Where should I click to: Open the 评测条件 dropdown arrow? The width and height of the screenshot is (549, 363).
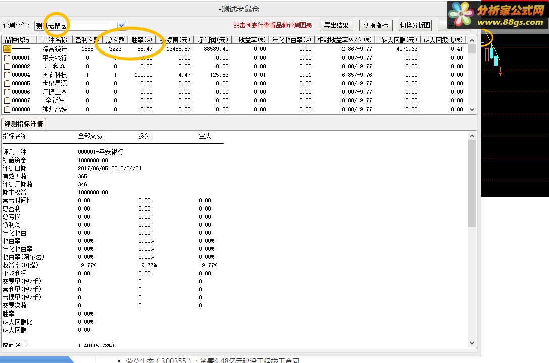tap(121, 25)
